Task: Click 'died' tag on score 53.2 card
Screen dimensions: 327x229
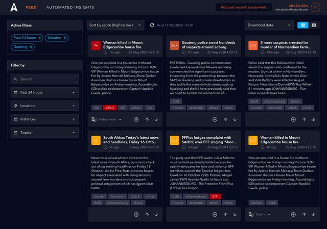Action: click(272, 203)
